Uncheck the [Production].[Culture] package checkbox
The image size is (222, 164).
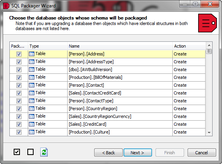point(19,132)
